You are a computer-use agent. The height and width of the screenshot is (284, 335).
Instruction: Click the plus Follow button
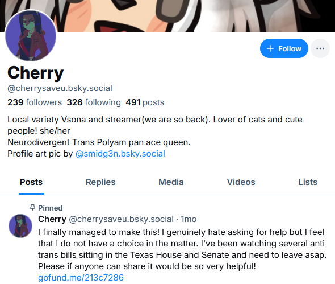pyautogui.click(x=284, y=48)
